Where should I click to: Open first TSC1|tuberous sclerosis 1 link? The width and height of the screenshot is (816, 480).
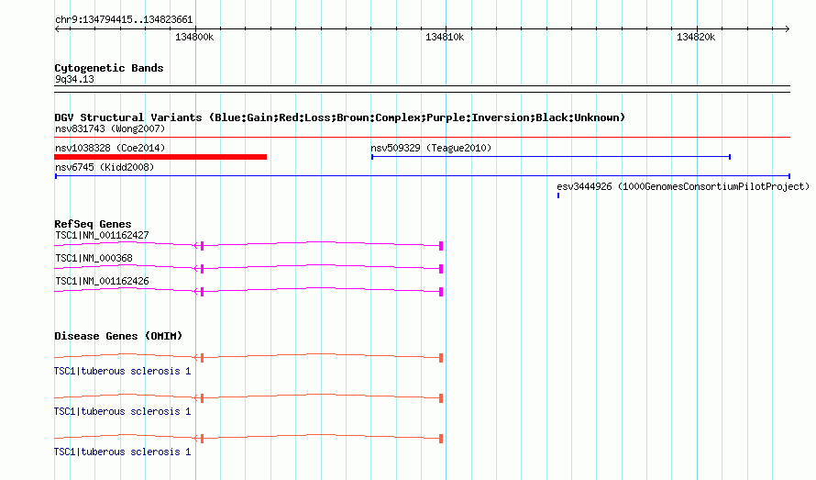(122, 371)
